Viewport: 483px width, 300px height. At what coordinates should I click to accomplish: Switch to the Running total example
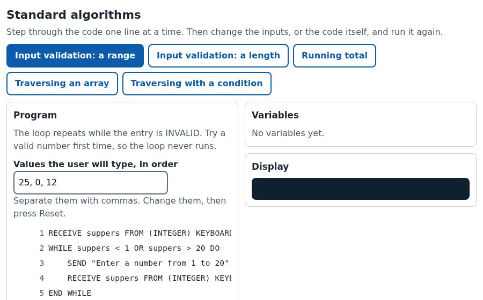(334, 56)
